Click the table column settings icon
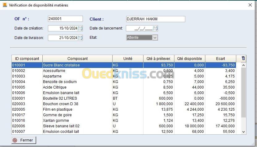 [243, 58]
